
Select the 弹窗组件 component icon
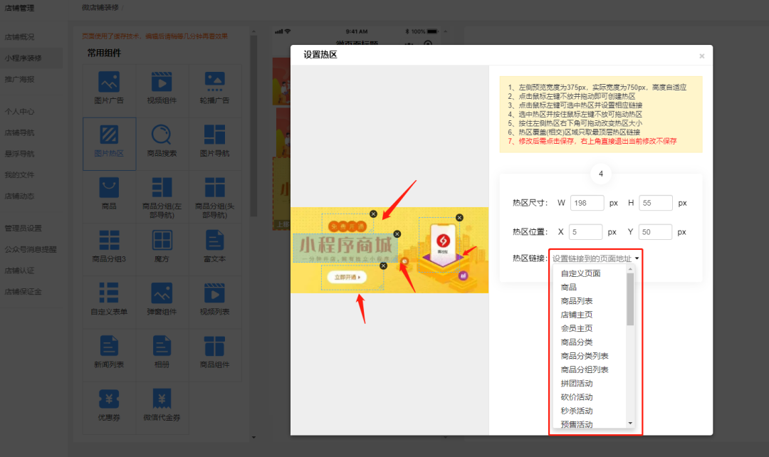coord(162,293)
